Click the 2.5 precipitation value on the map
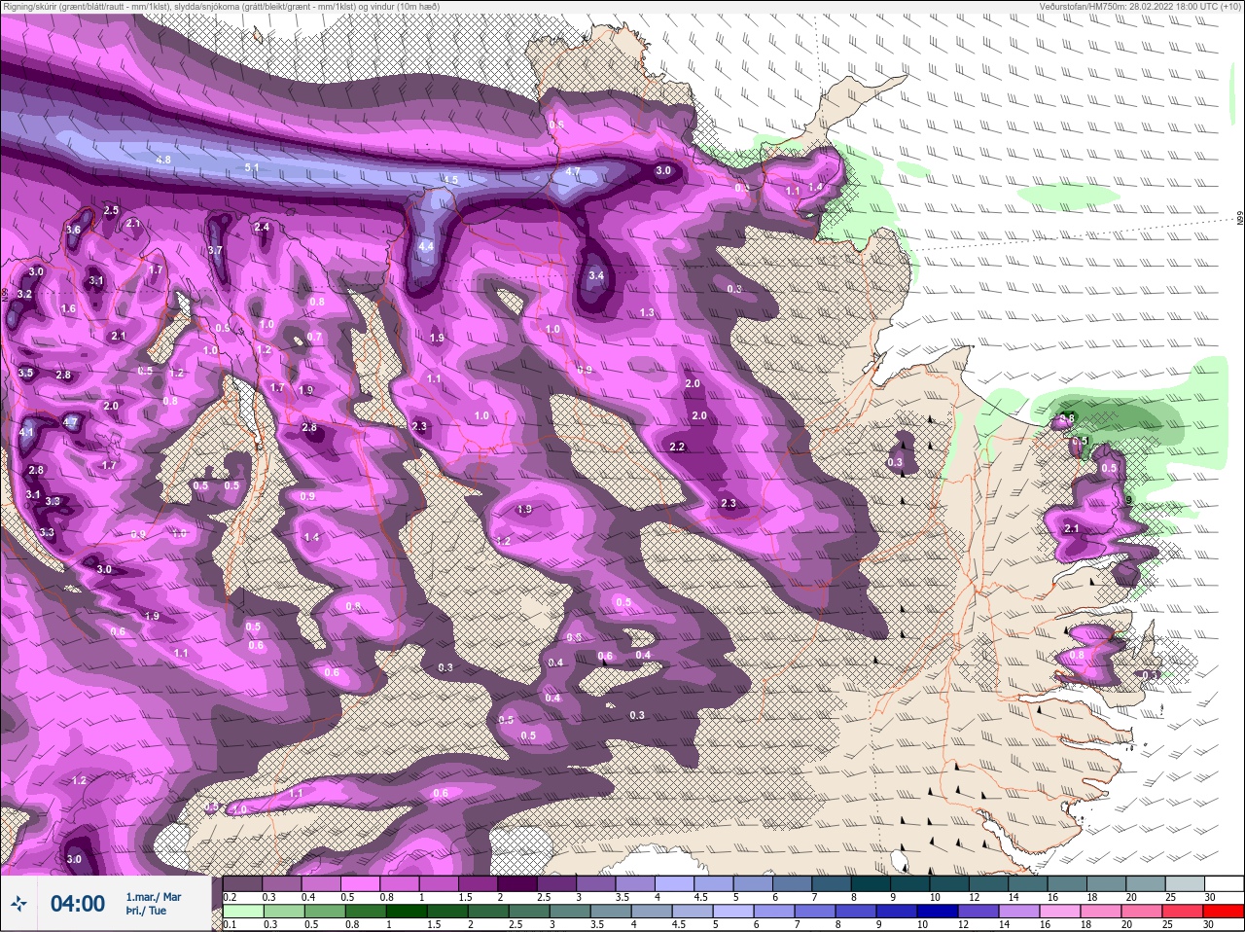The width and height of the screenshot is (1245, 932). [111, 210]
